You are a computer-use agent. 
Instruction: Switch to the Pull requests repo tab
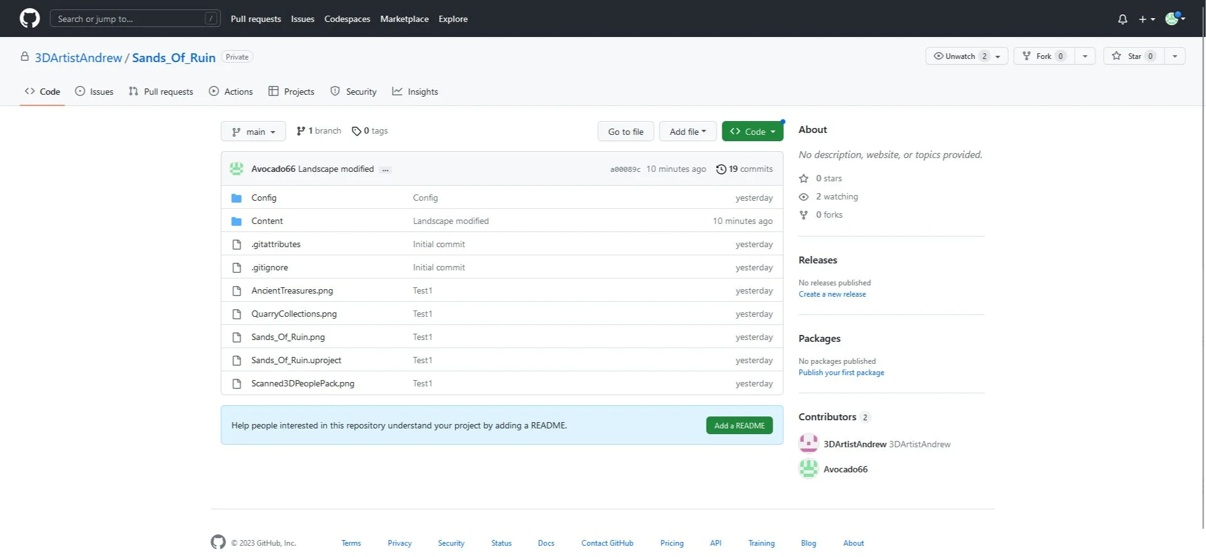click(x=161, y=92)
